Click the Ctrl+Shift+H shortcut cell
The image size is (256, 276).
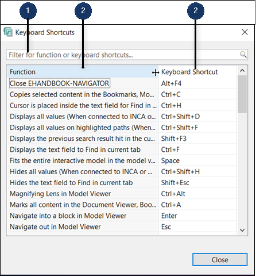[x=198, y=171]
